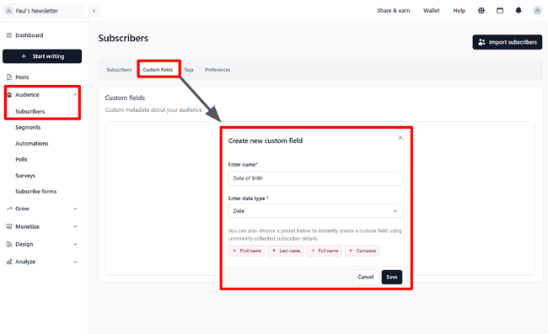Click the Start writing button

(42, 56)
